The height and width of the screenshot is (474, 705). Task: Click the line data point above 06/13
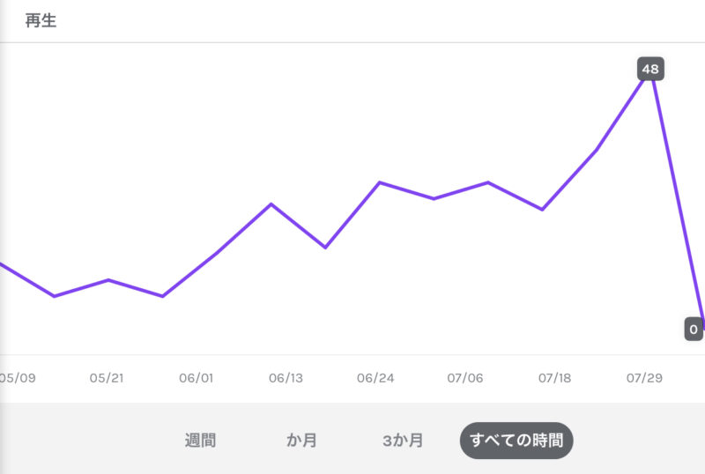click(x=271, y=204)
